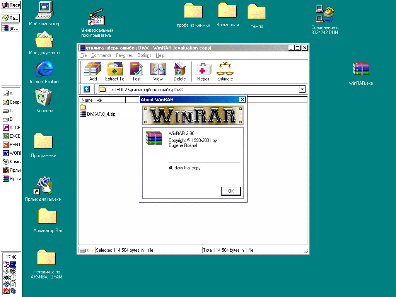Click the path field showing C:\ПРОГИ
Viewport: 396px width, 297px height.
pos(199,89)
